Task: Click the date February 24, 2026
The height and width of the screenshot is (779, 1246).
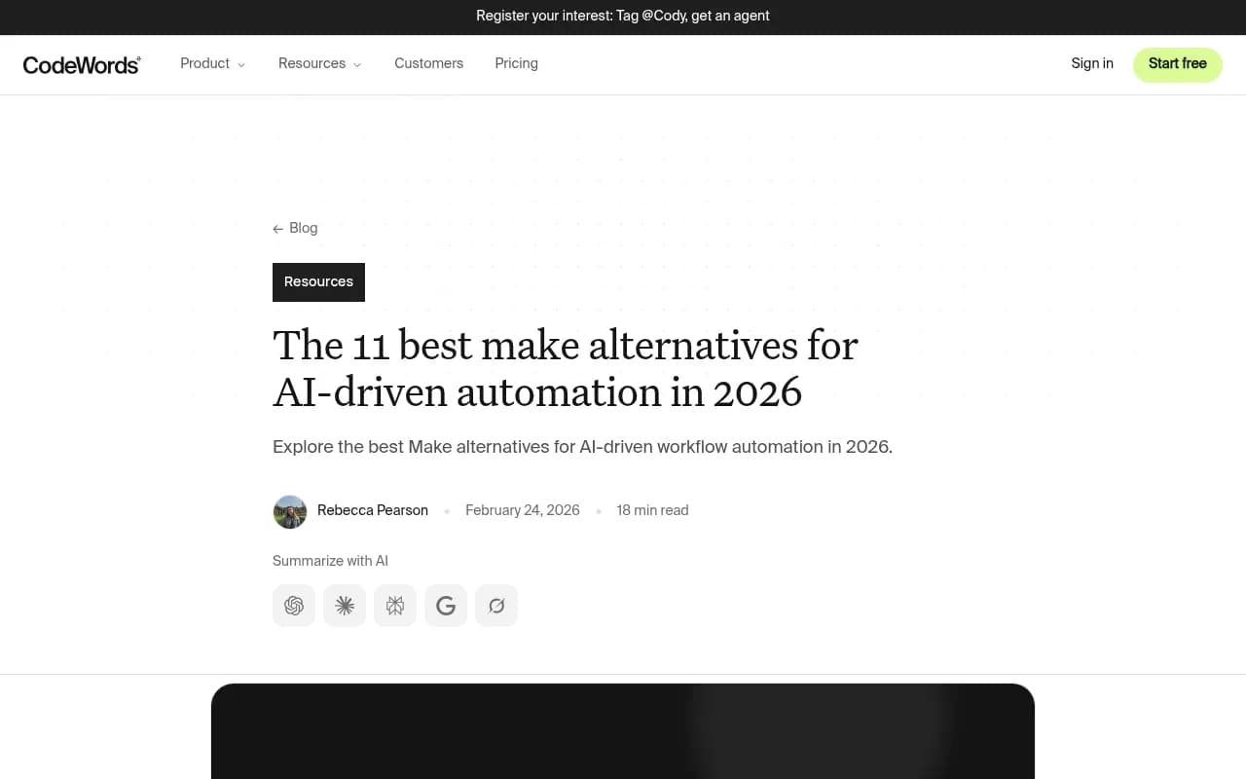Action: [x=523, y=510]
